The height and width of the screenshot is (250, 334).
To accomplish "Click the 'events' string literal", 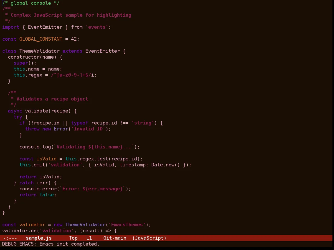I will (97, 27).
